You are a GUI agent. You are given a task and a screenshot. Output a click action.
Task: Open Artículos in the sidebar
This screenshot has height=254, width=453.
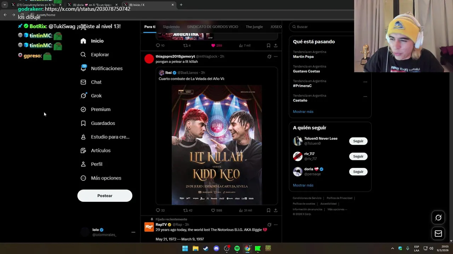point(95,151)
